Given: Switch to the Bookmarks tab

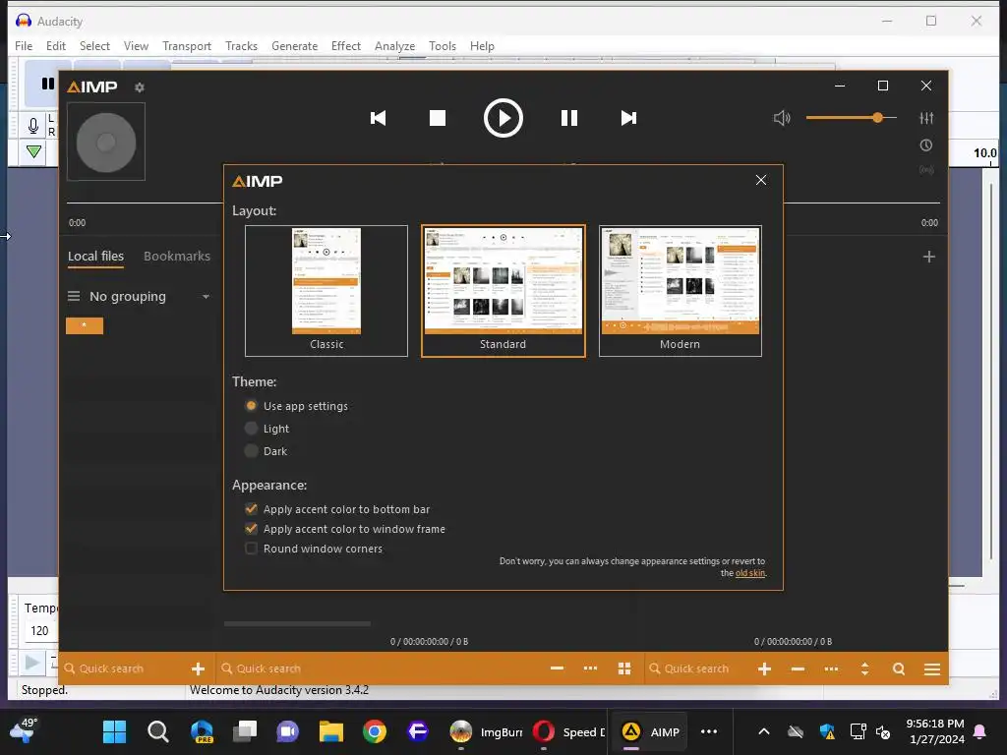Looking at the screenshot, I should tap(177, 257).
